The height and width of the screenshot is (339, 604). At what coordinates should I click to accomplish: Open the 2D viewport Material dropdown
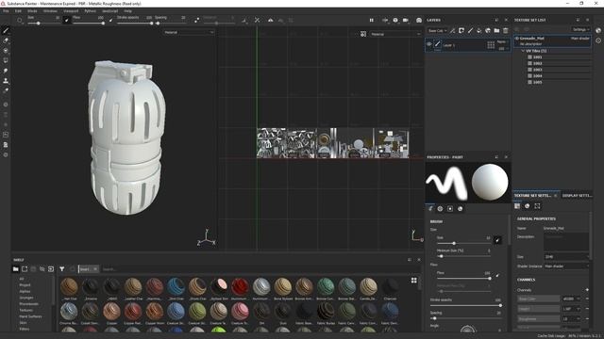395,34
